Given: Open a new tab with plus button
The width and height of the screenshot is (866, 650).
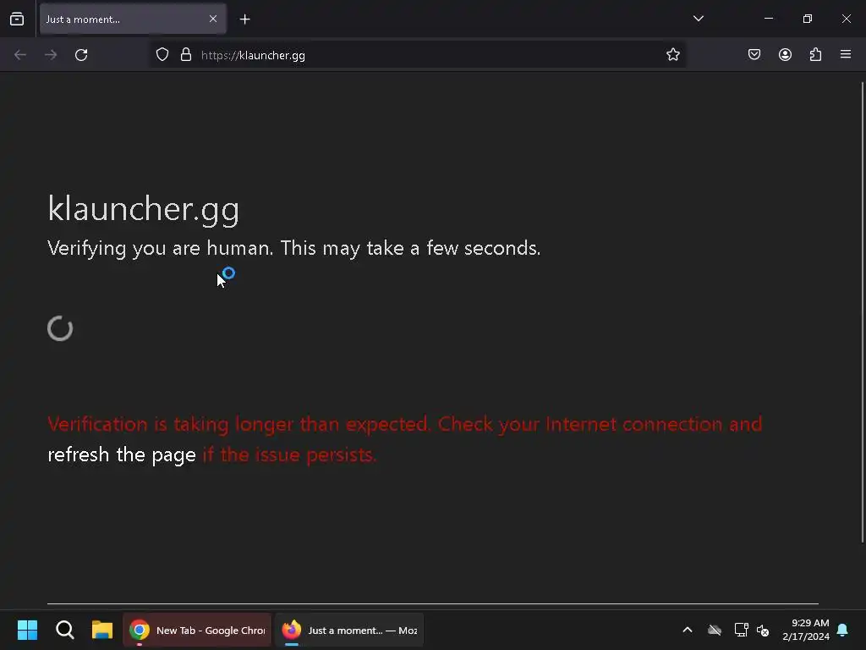Looking at the screenshot, I should pyautogui.click(x=244, y=19).
